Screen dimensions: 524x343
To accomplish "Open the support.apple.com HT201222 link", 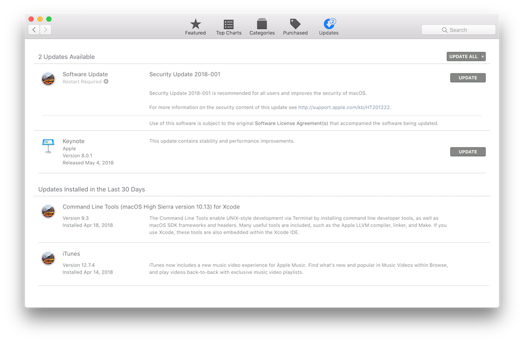I will tap(344, 107).
